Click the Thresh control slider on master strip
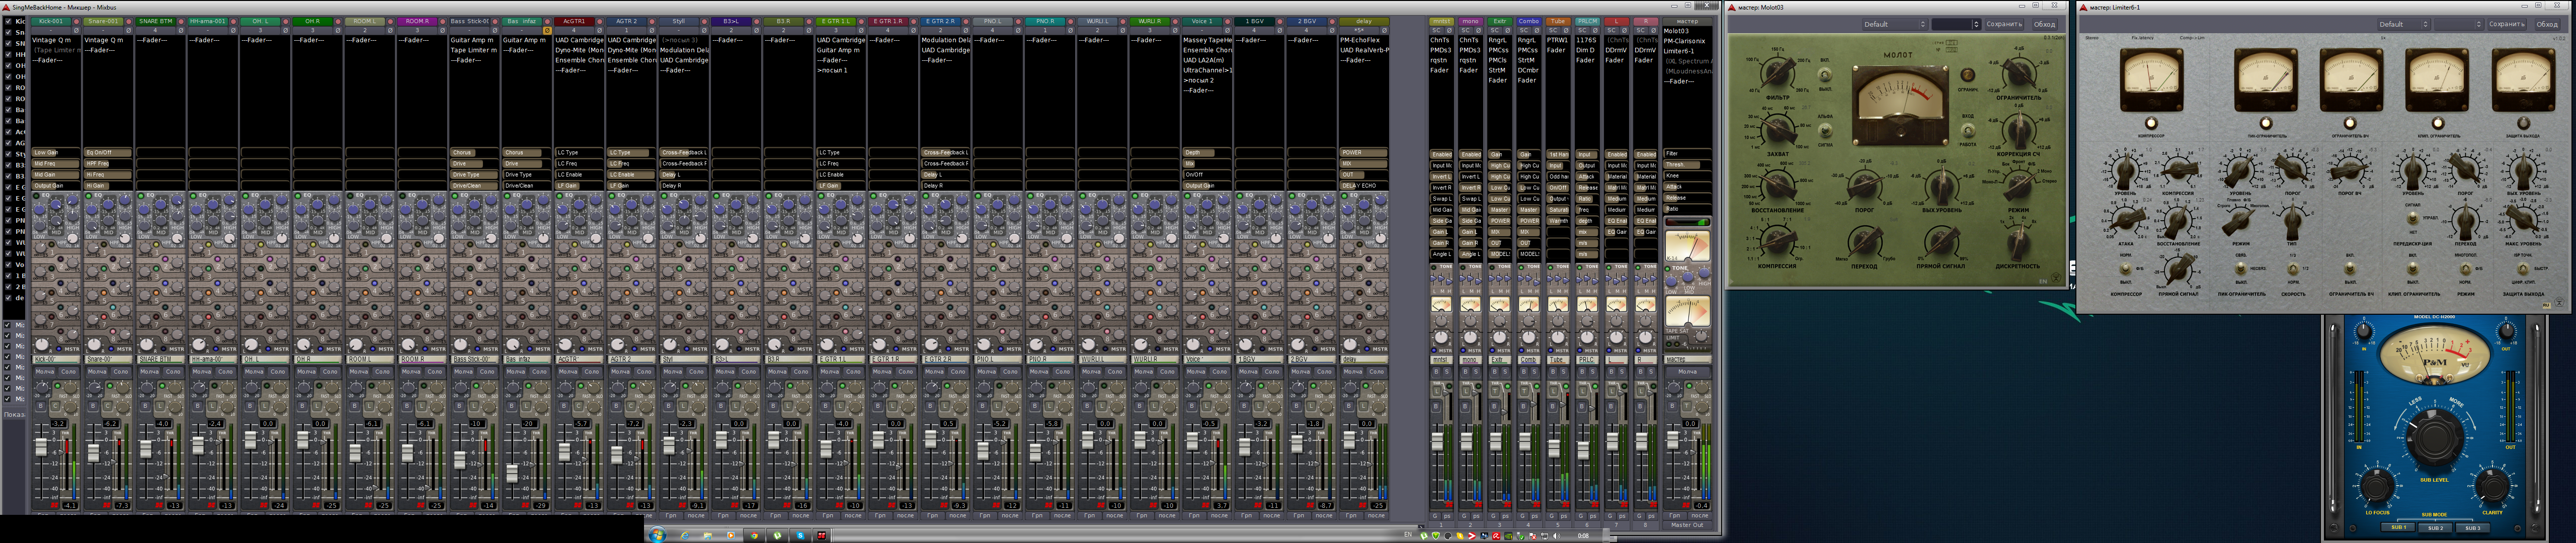This screenshot has height=543, width=2576. pyautogui.click(x=1687, y=164)
